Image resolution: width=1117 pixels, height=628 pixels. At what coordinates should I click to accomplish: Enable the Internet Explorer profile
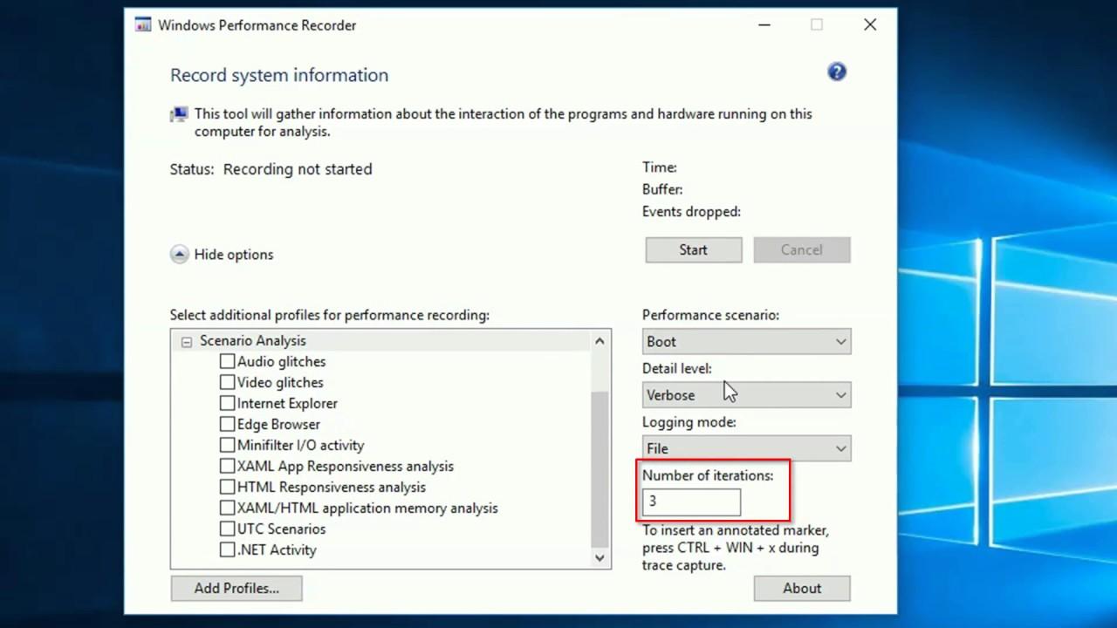(227, 403)
